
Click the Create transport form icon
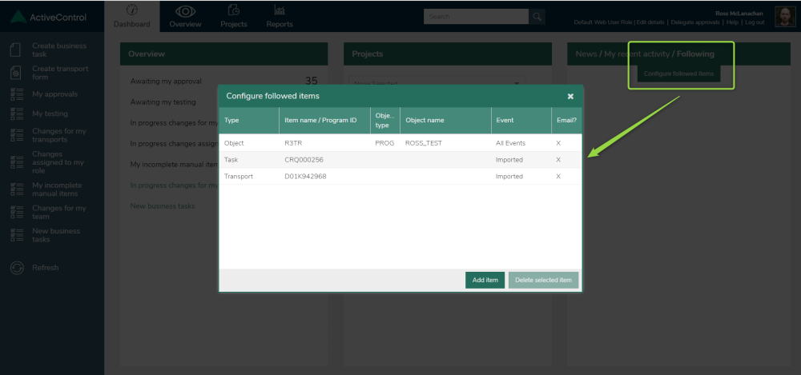pyautogui.click(x=16, y=73)
